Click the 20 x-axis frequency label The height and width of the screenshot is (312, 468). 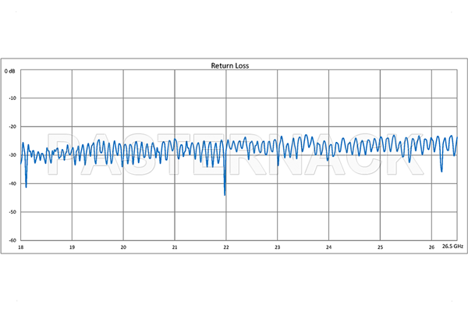[123, 247]
